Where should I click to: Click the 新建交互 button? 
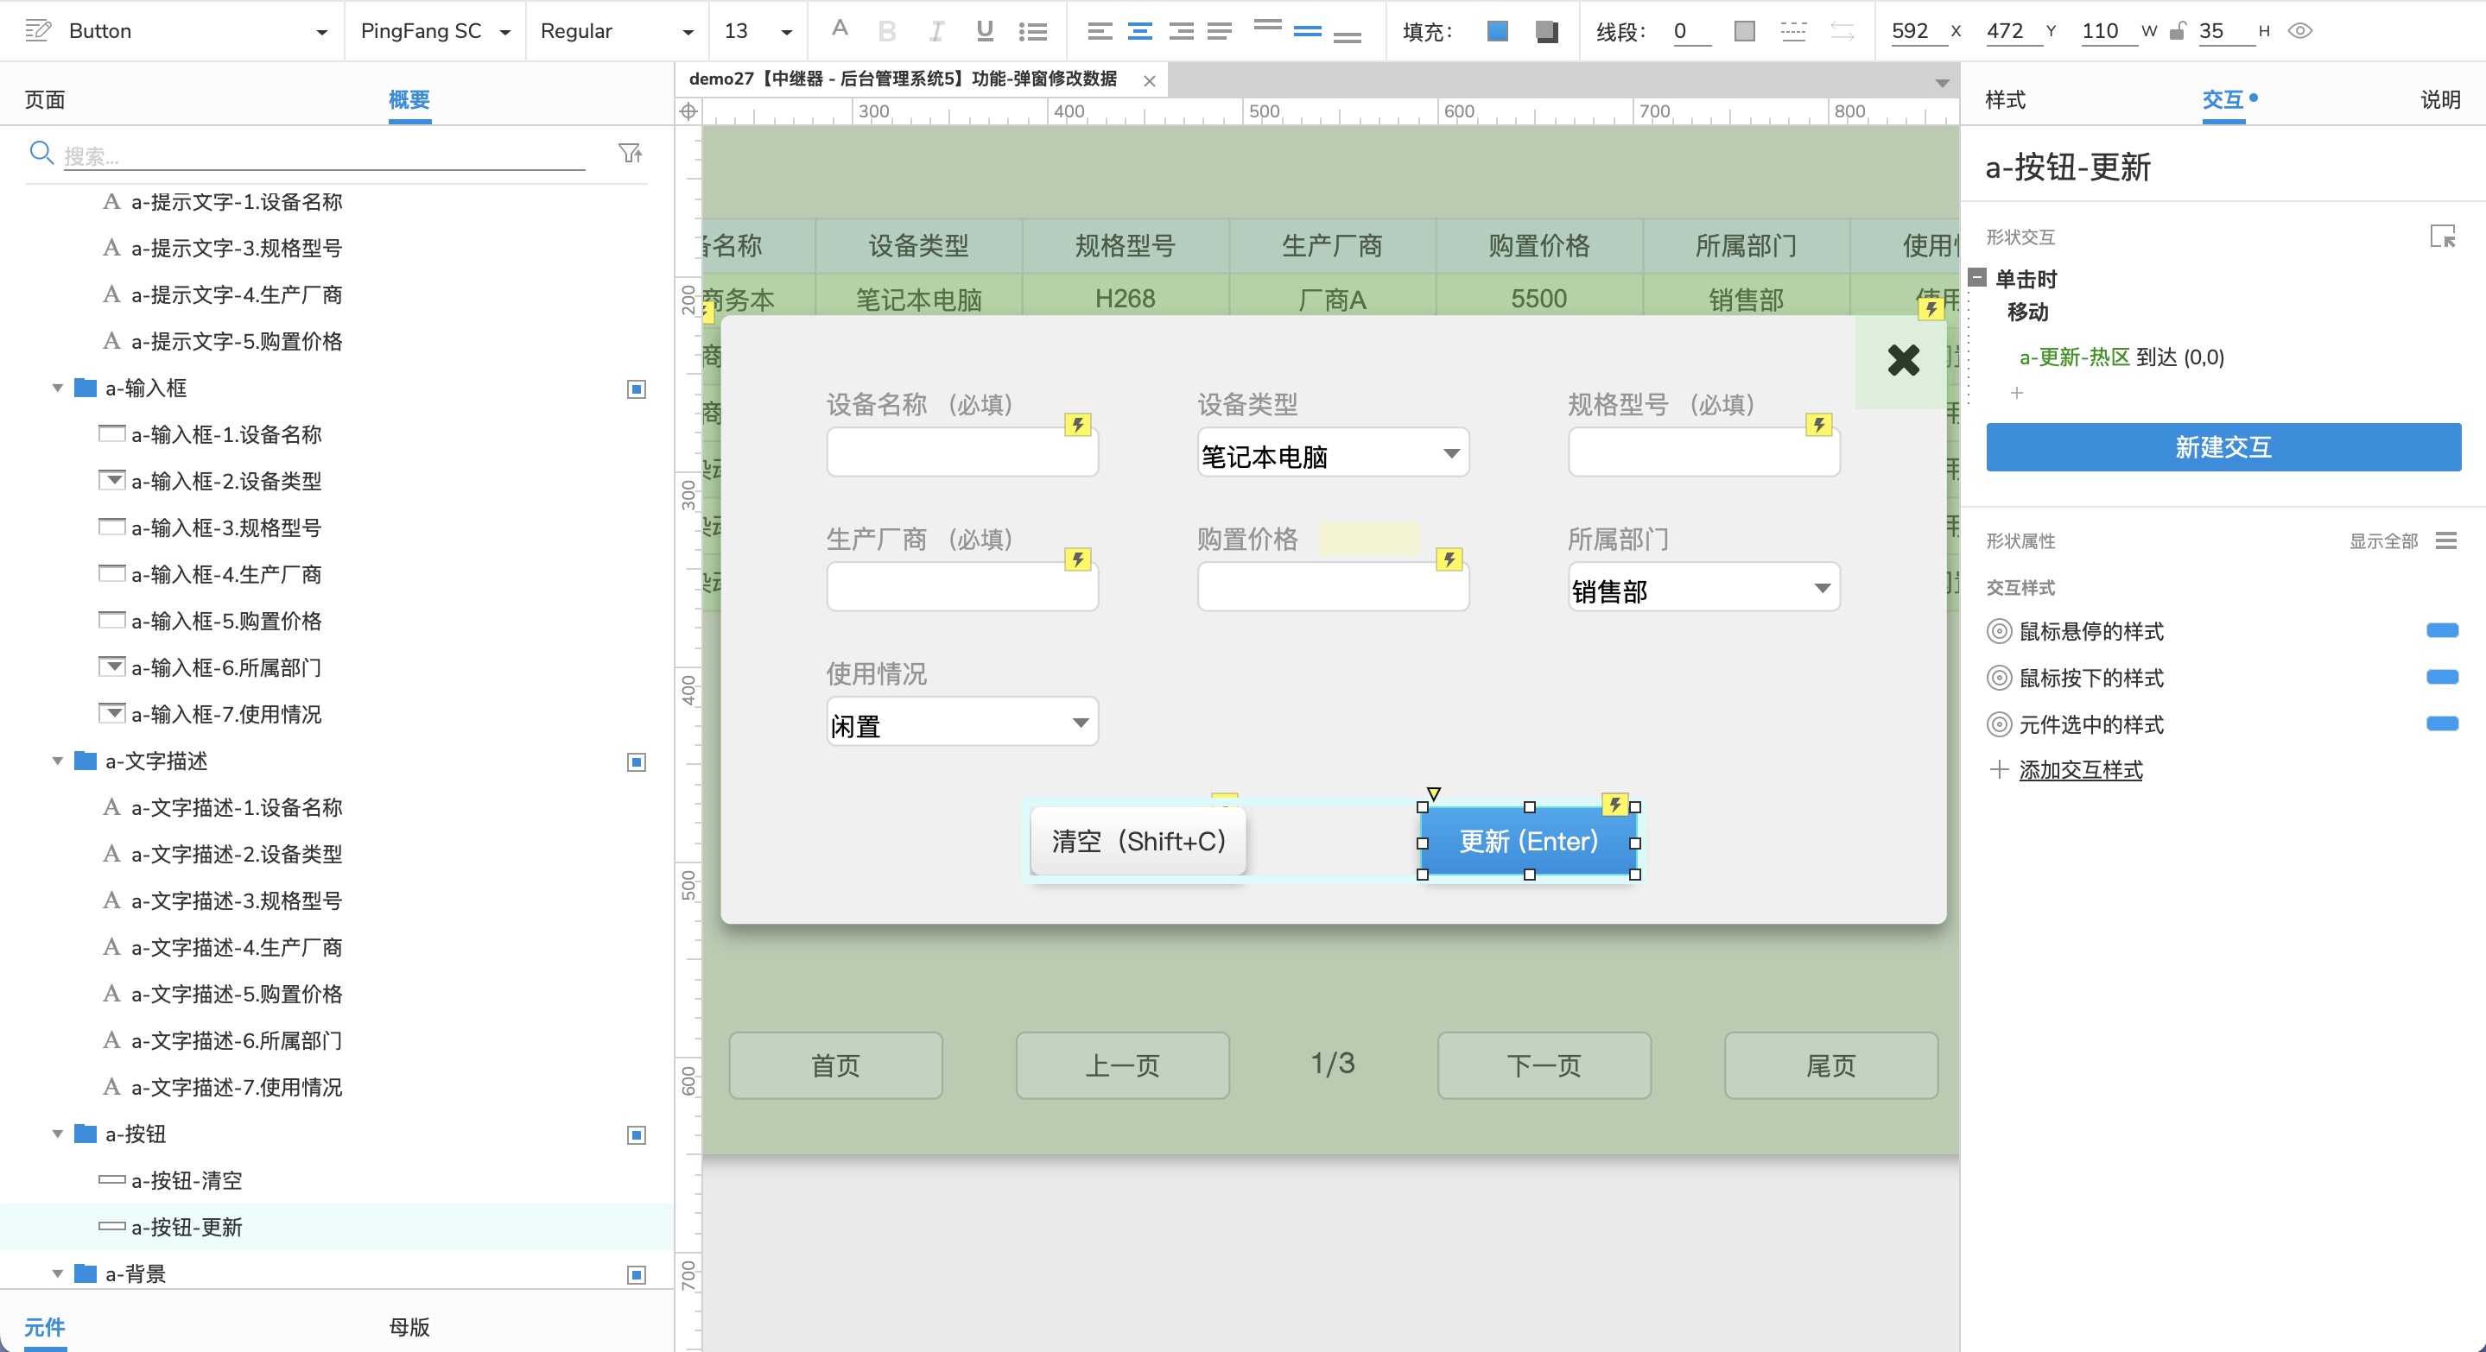[x=2223, y=446]
